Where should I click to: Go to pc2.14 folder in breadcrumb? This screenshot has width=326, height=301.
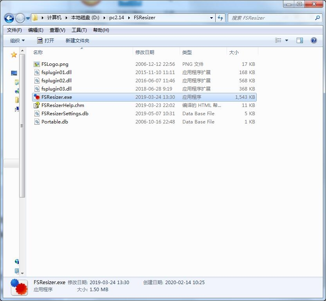point(117,18)
